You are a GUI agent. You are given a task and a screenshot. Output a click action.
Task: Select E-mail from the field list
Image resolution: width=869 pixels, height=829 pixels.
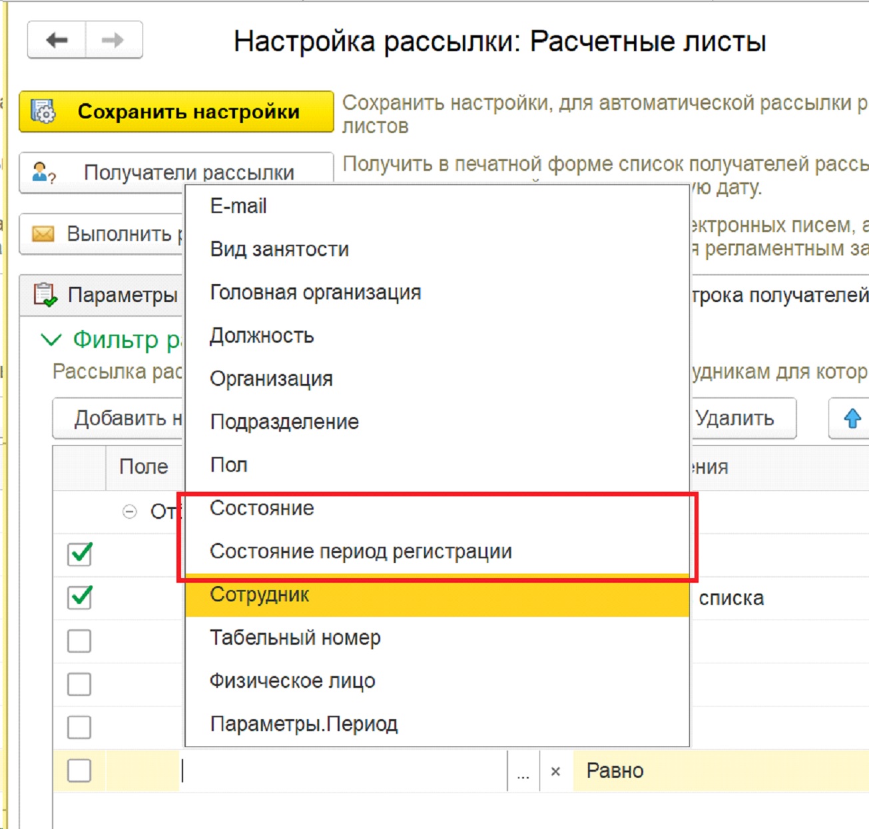(x=437, y=206)
